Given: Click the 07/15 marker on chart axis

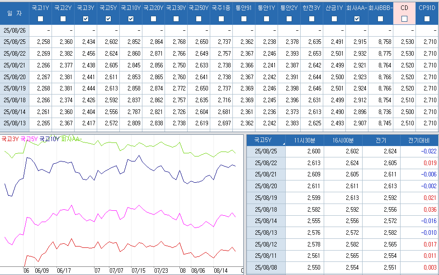Looking at the screenshot, I should click(x=138, y=270).
